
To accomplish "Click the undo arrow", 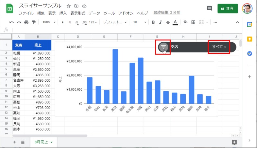I will (x=11, y=22).
